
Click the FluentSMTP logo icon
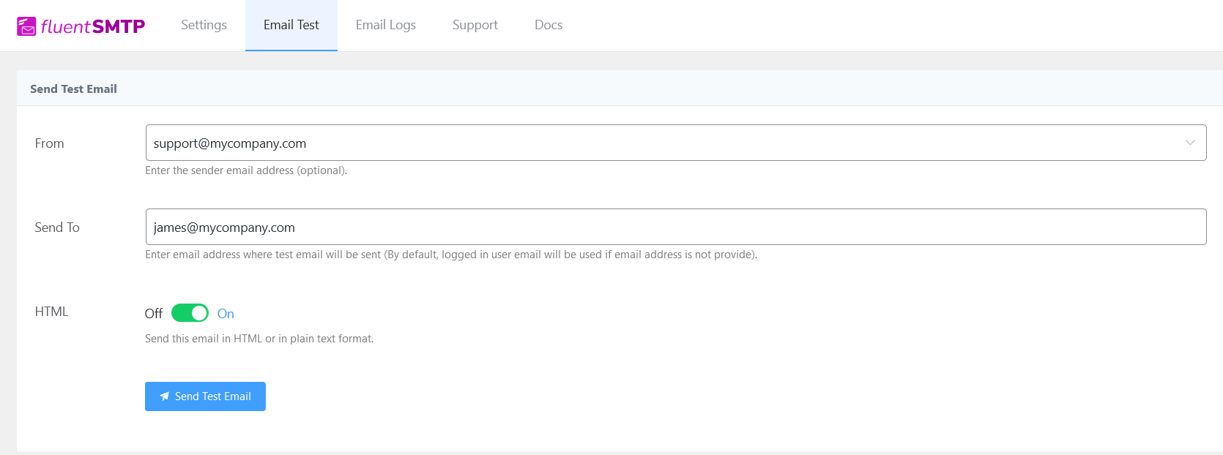[26, 26]
